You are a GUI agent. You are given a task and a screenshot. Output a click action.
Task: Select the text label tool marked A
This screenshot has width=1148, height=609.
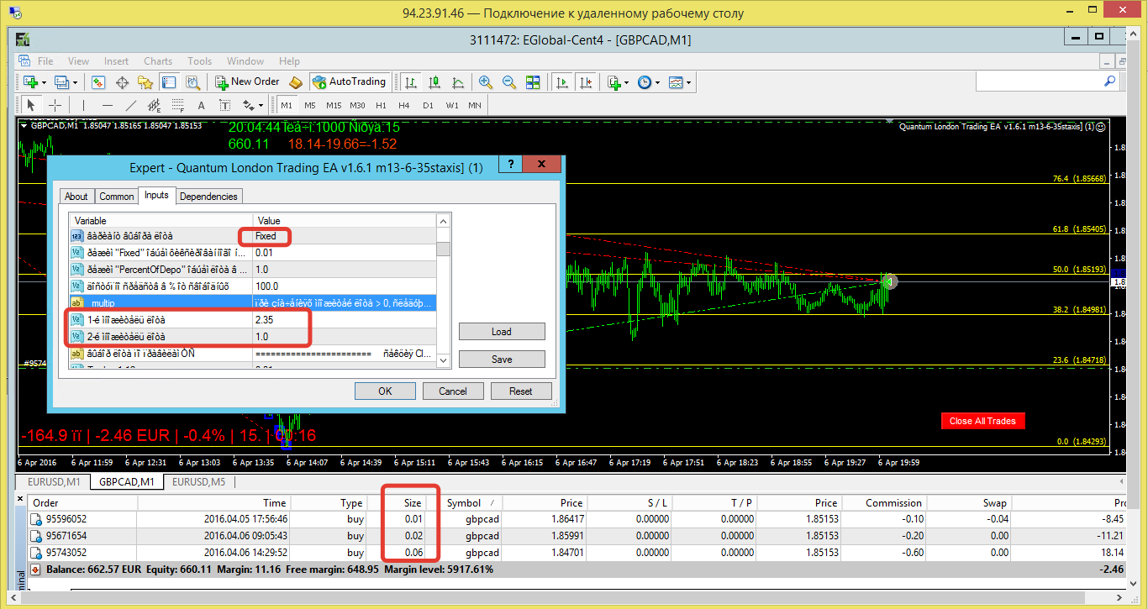click(201, 106)
